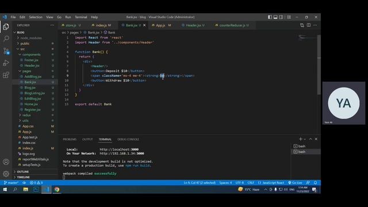This screenshot has width=368, height=207.
Task: Toggle the secondary side bar layout icon
Action: pyautogui.click(x=281, y=17)
